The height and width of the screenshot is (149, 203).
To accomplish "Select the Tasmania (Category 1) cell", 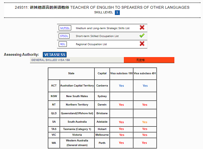I will (x=77, y=129).
